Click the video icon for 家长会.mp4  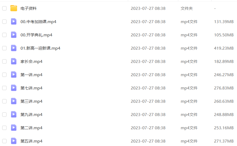click(14, 61)
